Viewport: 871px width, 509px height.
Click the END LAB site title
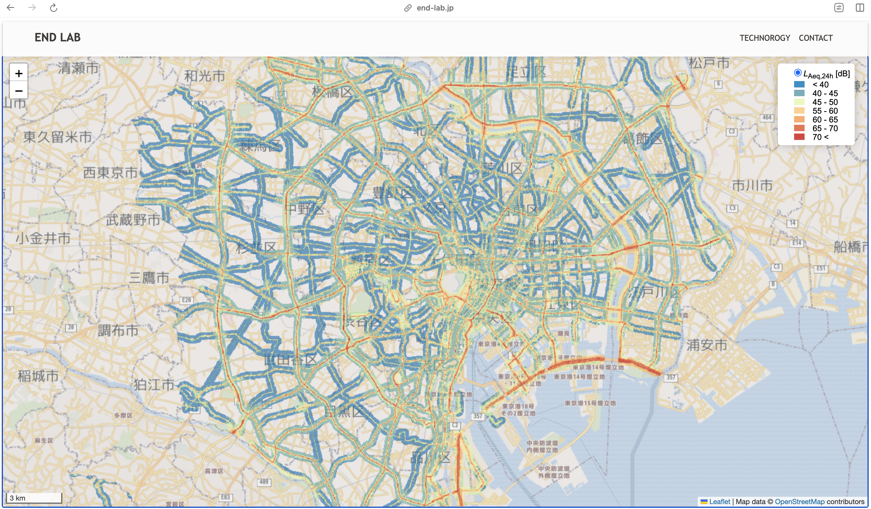pos(57,37)
